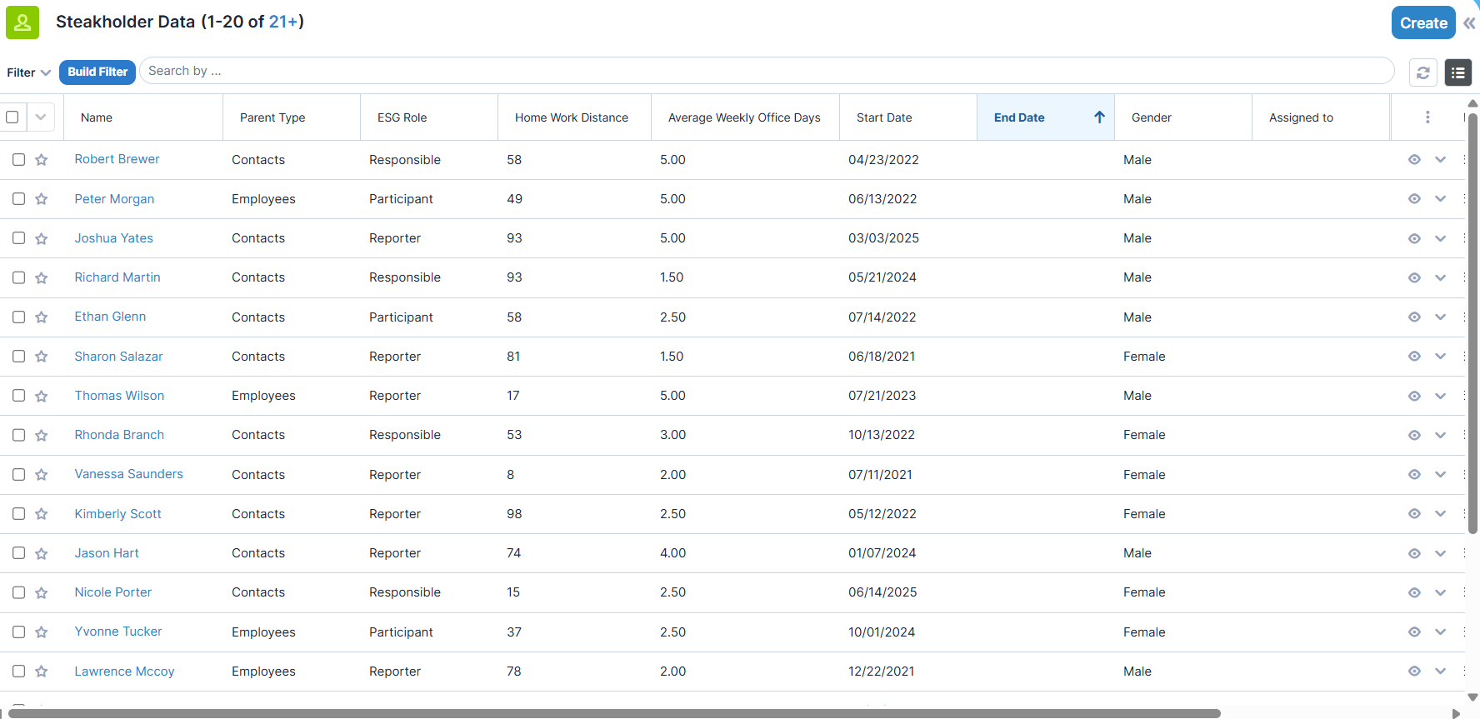Image resolution: width=1480 pixels, height=719 pixels.
Task: Mark Jason Hart as favorite
Action: [42, 553]
